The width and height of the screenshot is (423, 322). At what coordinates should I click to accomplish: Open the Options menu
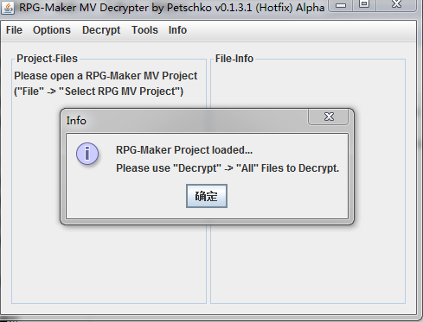pos(52,30)
